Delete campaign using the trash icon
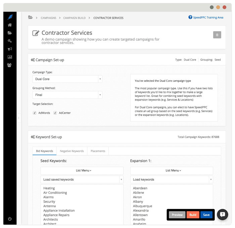This screenshot has height=228, width=235. [217, 35]
